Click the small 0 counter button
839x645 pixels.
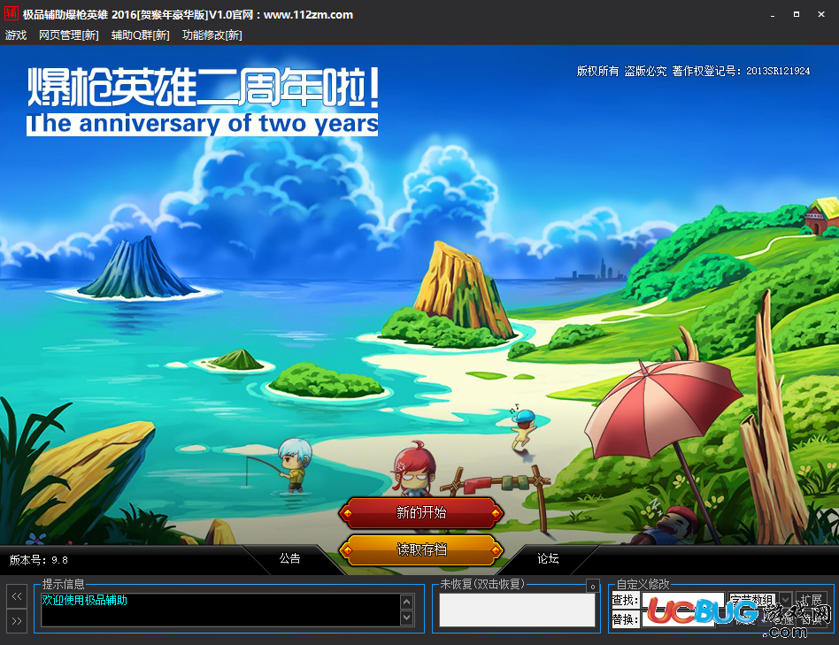point(592,587)
